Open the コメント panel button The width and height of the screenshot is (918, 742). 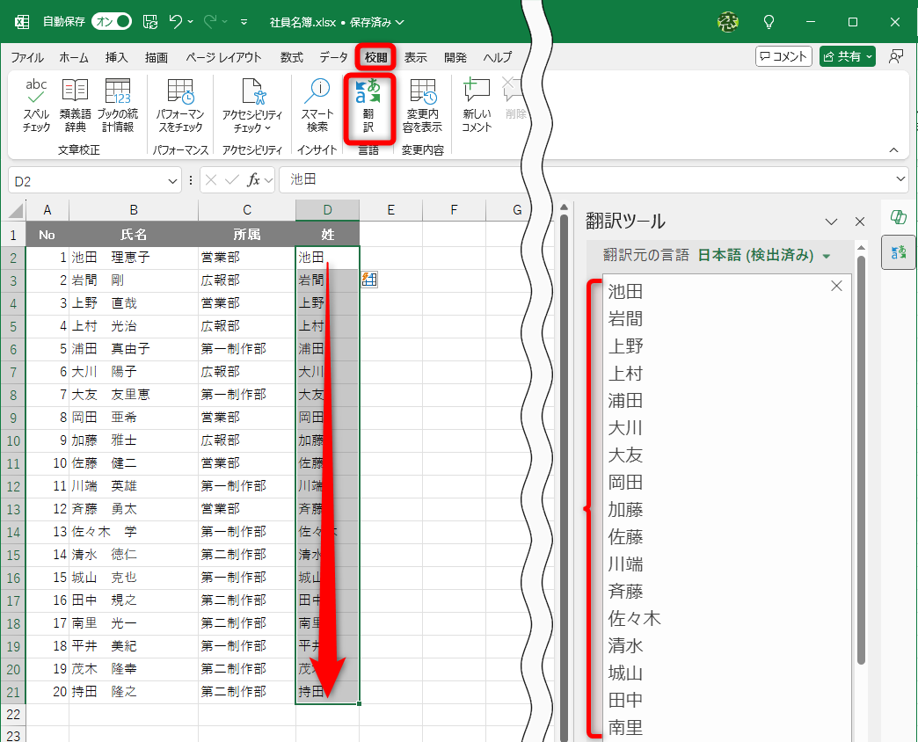[x=783, y=55]
